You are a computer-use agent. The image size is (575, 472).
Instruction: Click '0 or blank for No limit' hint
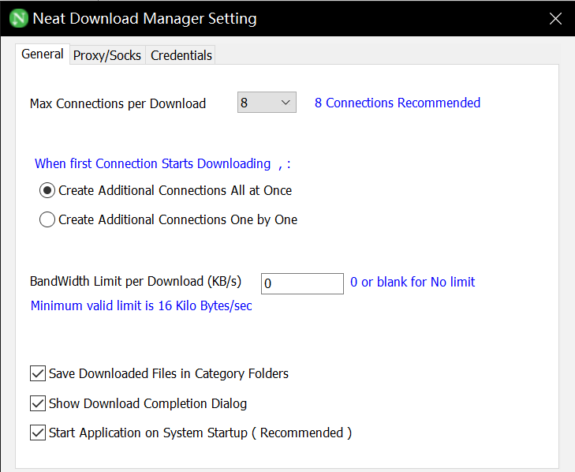[x=413, y=282]
